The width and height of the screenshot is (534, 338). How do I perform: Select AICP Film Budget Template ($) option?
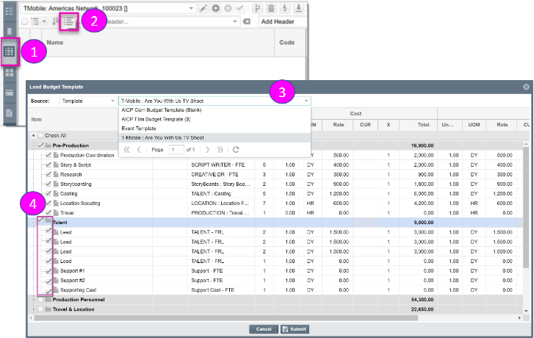(x=214, y=119)
